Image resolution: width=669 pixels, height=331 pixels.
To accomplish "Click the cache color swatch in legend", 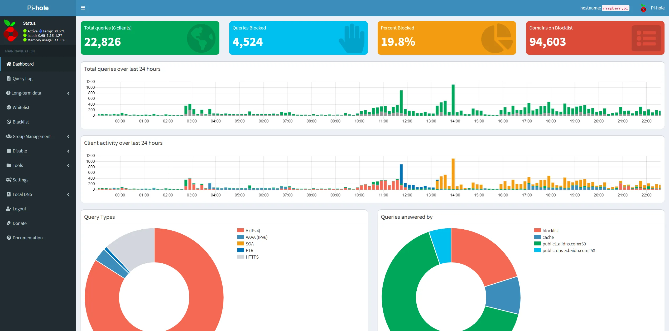I will click(x=537, y=237).
